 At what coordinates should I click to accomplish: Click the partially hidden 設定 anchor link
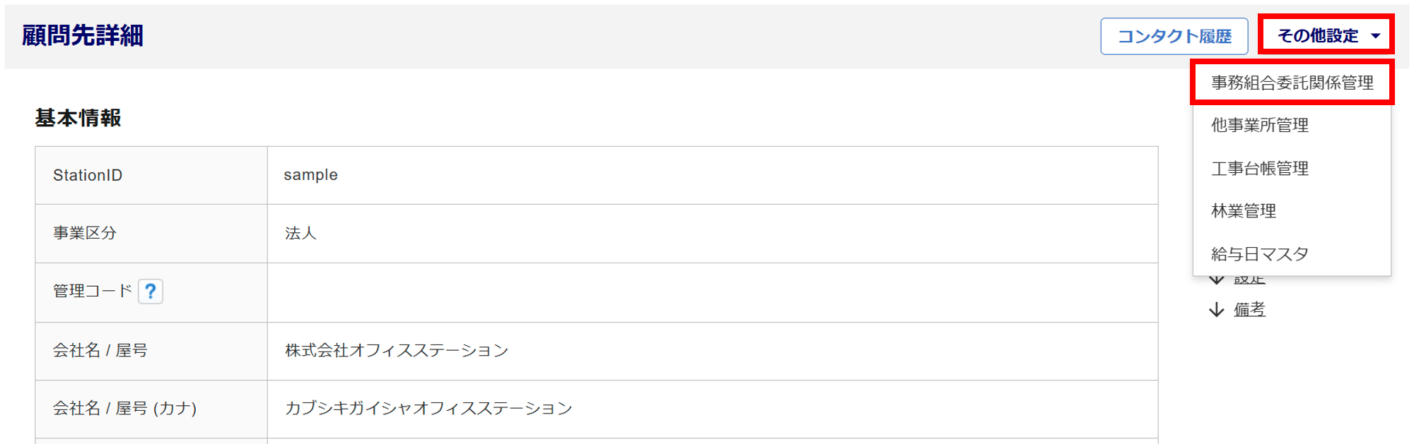click(1249, 280)
